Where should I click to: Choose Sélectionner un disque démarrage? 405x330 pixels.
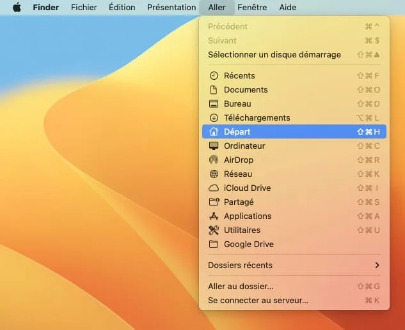point(294,55)
